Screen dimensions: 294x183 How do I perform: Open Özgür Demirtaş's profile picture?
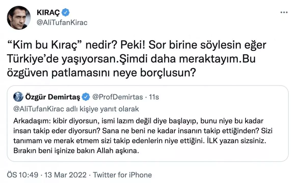tap(18, 97)
